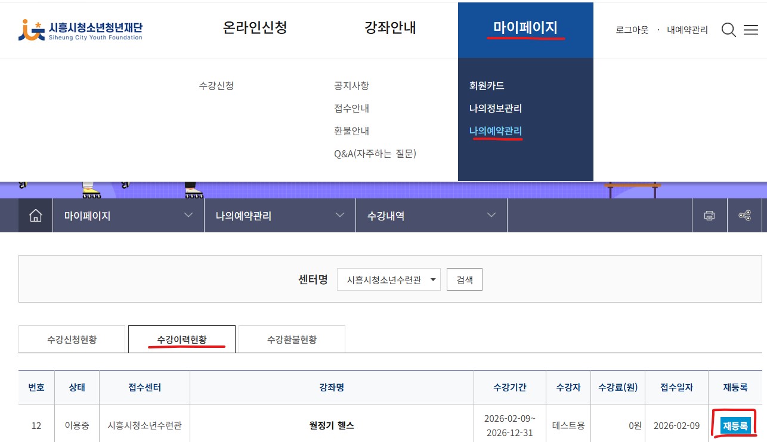The width and height of the screenshot is (767, 442).
Task: Click row number 12 cell
Action: pos(36,425)
